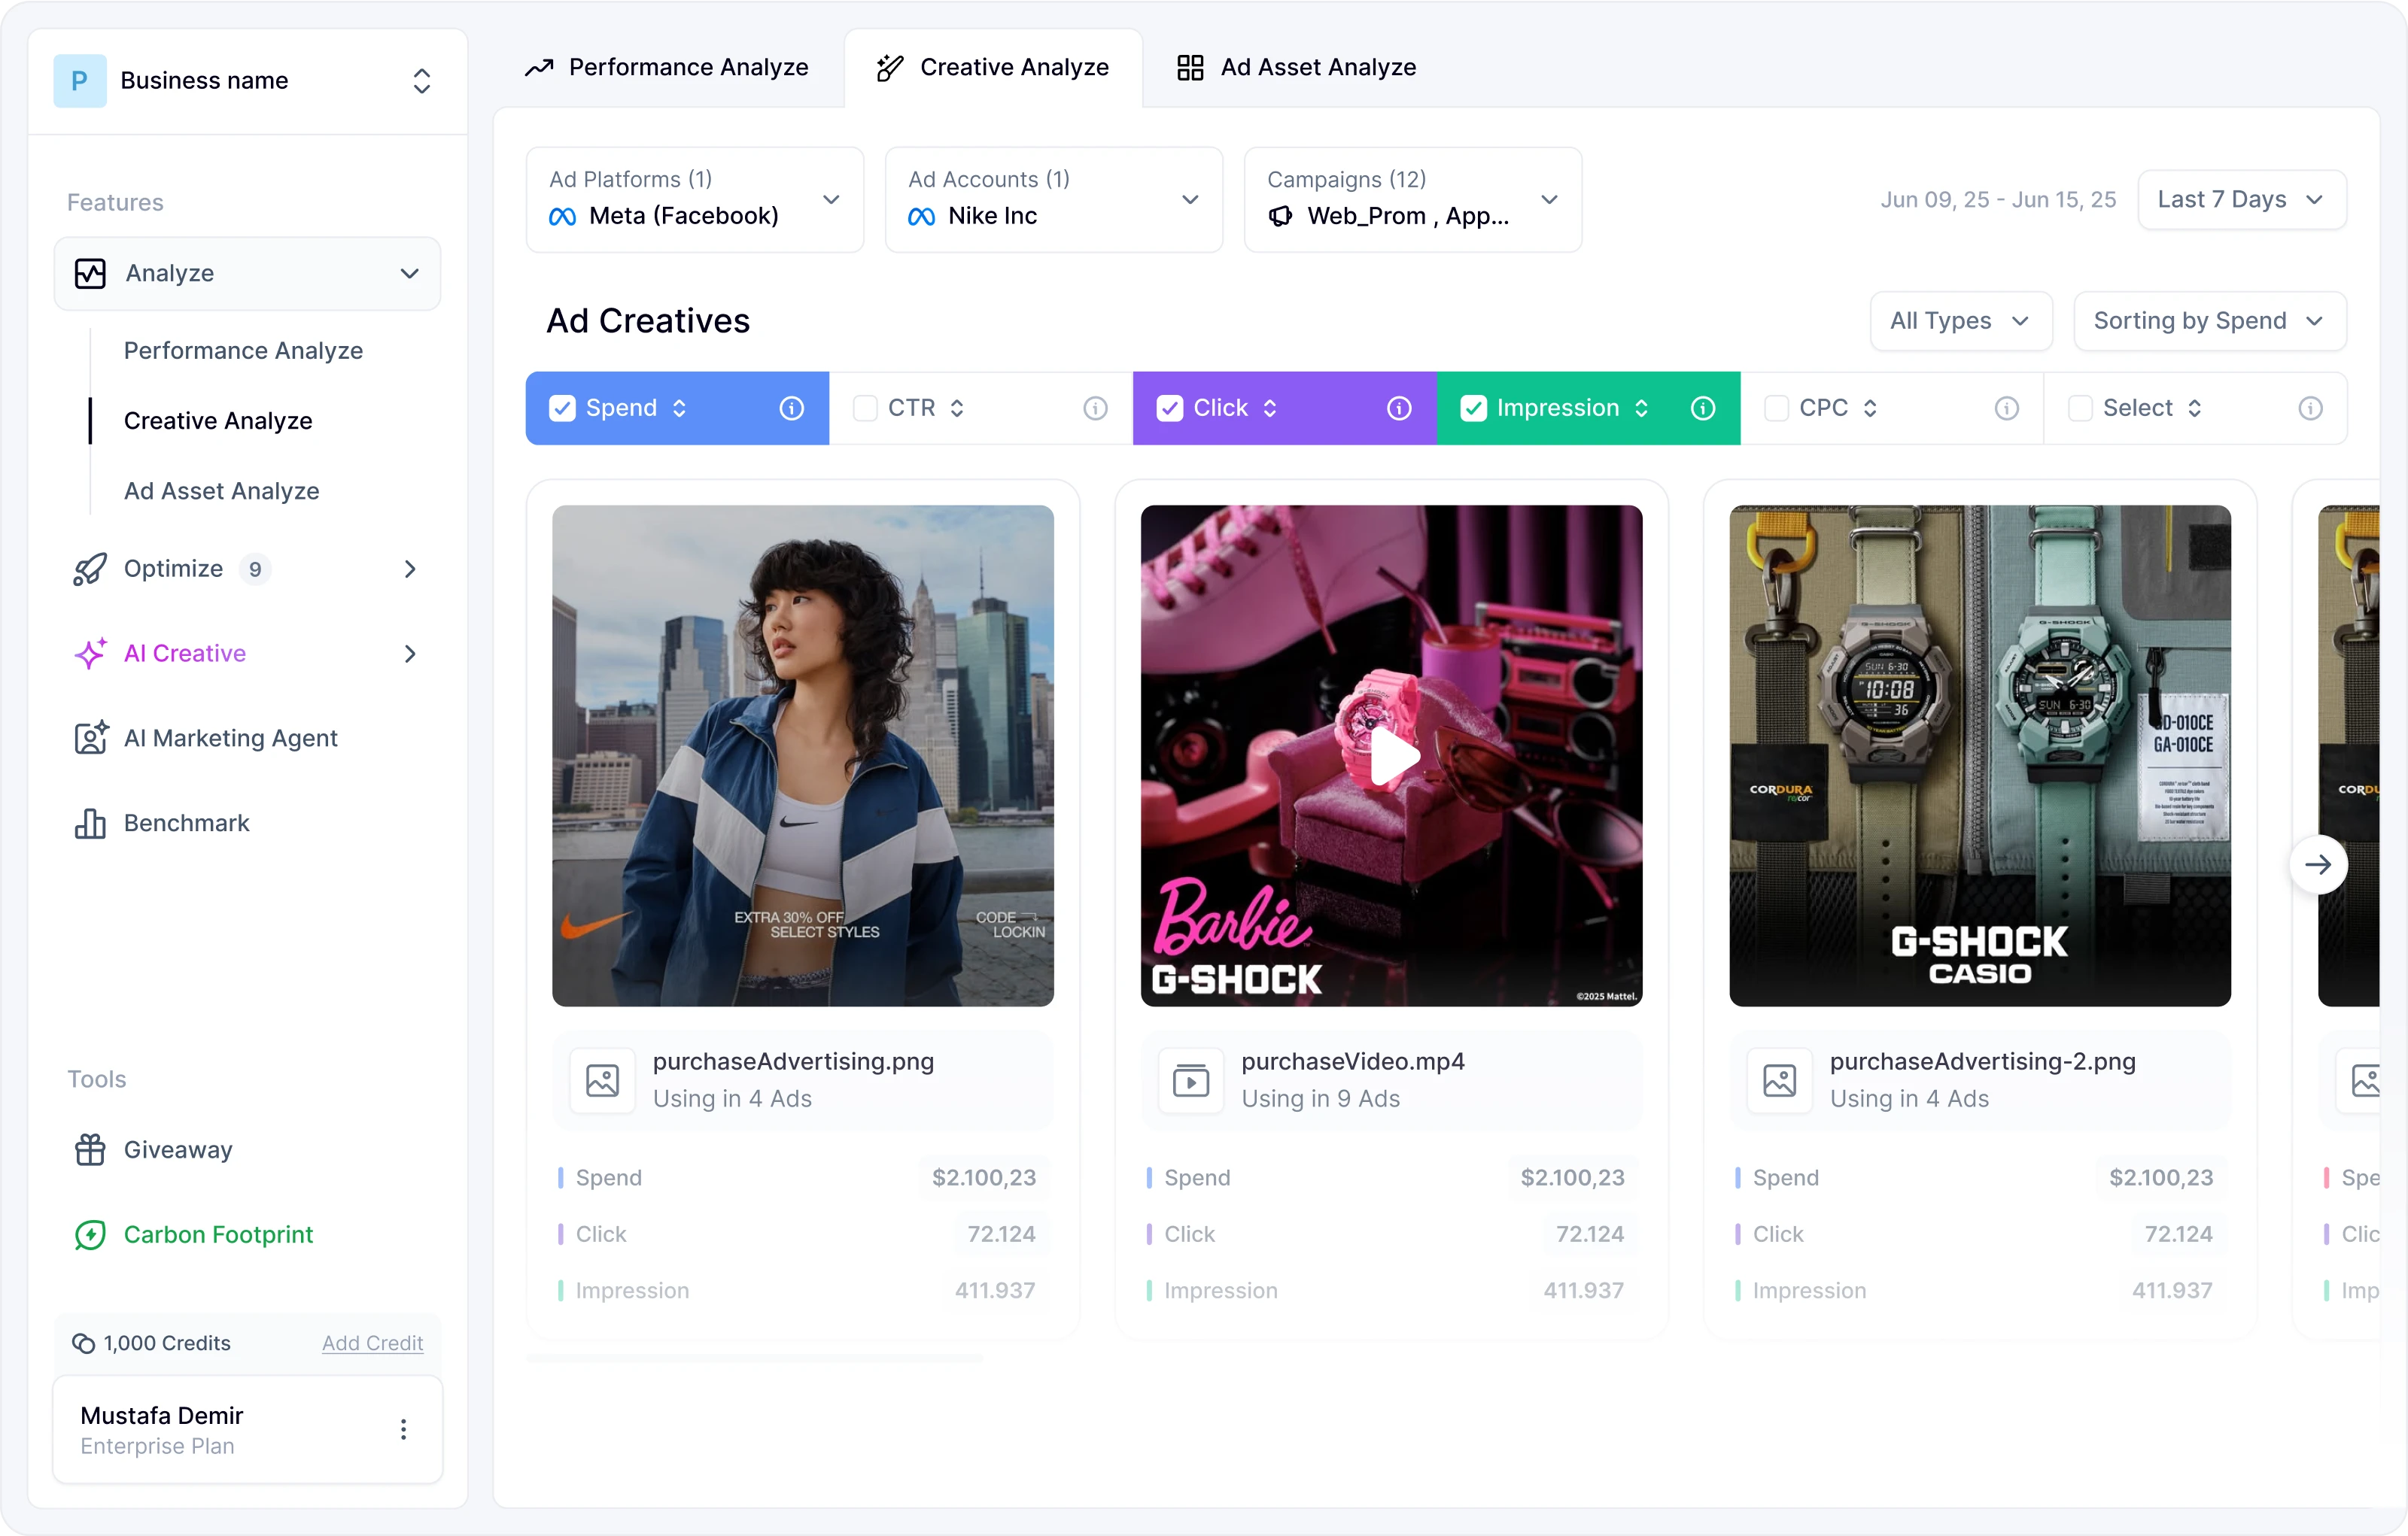Expand the Ad Platforms dropdown
The width and height of the screenshot is (2408, 1536).
coord(694,200)
